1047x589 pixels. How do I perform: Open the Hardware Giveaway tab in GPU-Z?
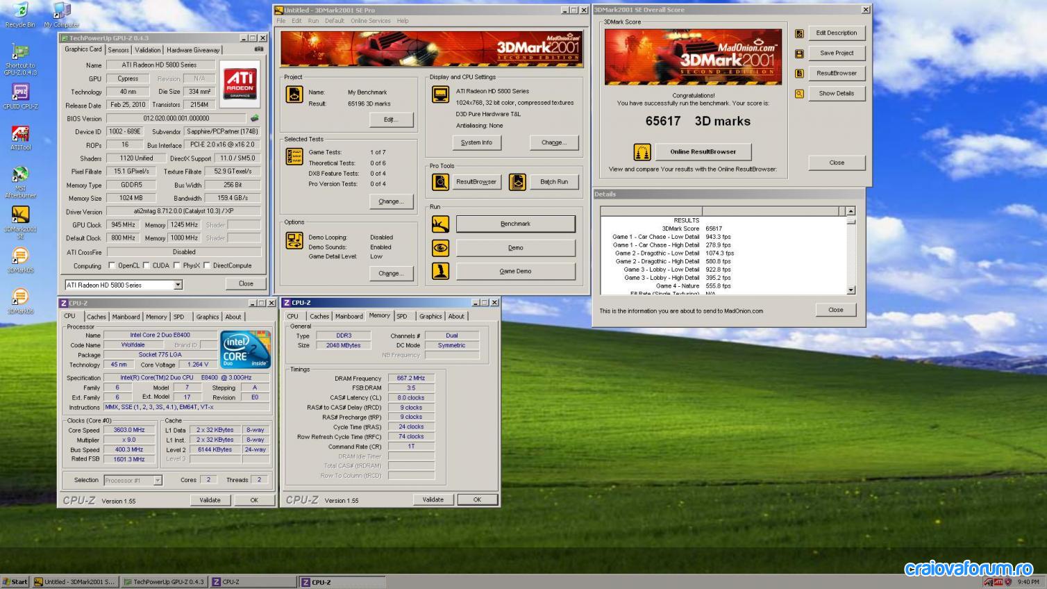pyautogui.click(x=193, y=50)
